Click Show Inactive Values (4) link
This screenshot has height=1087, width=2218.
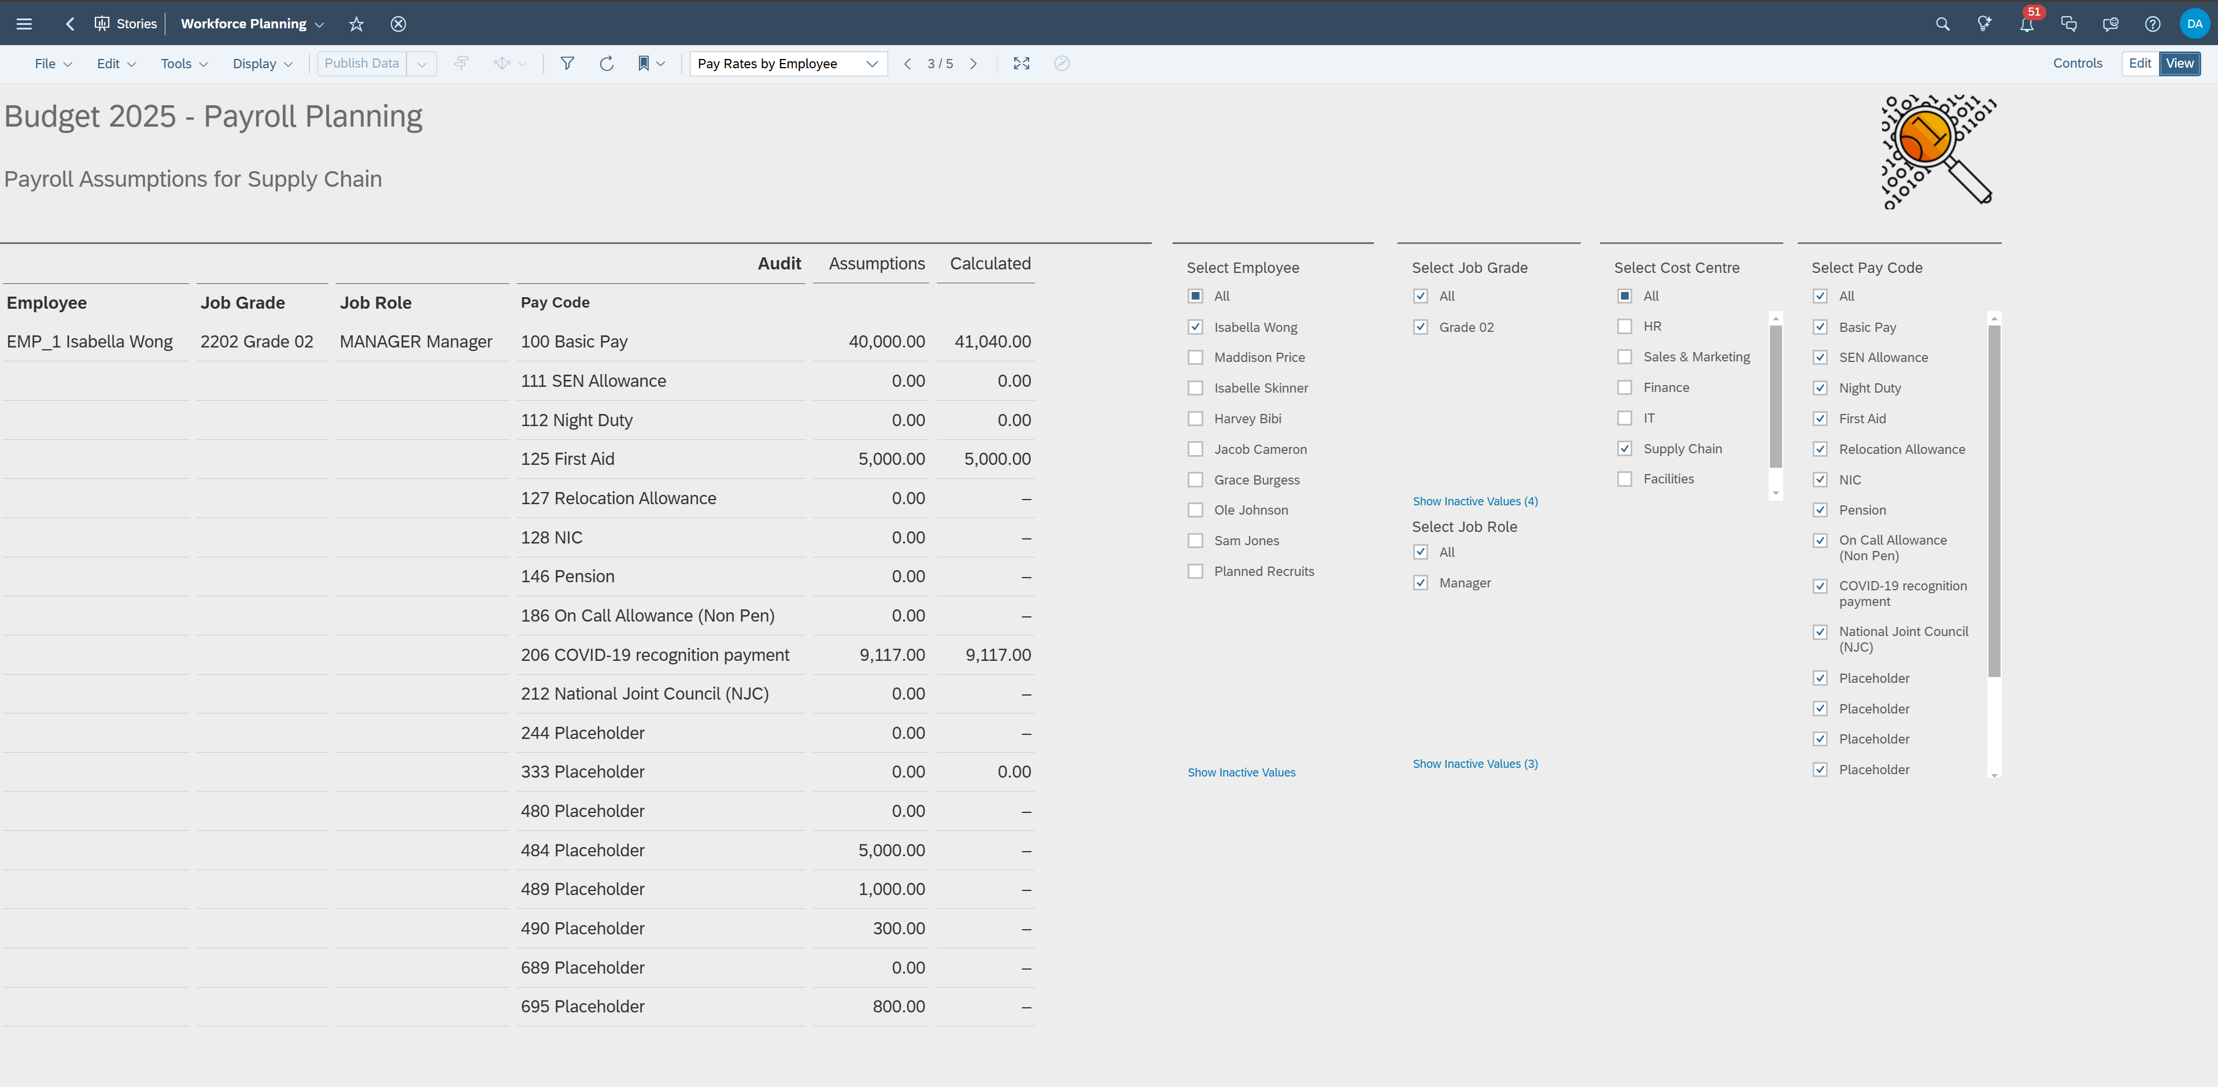[1475, 501]
